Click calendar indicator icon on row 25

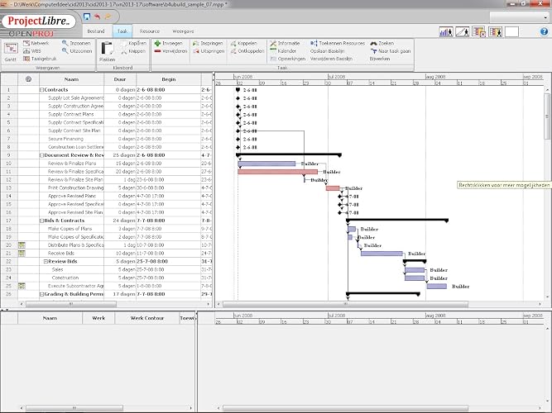pyautogui.click(x=22, y=286)
